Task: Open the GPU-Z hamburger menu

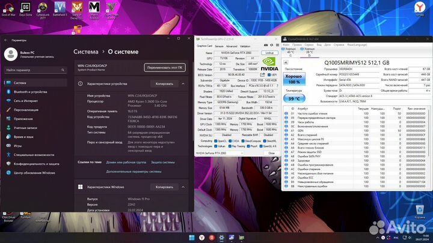Action: [x=277, y=45]
